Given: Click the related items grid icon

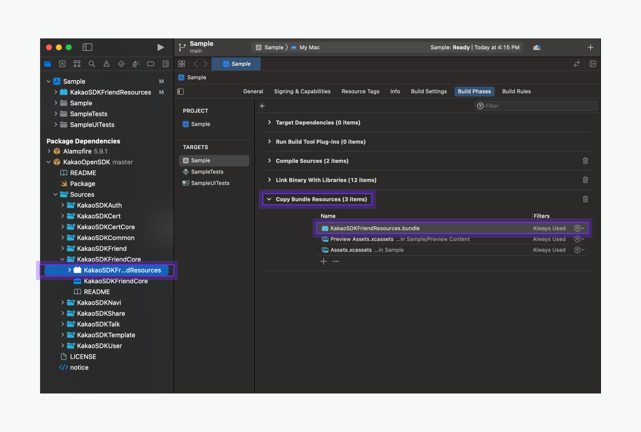Looking at the screenshot, I should click(x=181, y=64).
